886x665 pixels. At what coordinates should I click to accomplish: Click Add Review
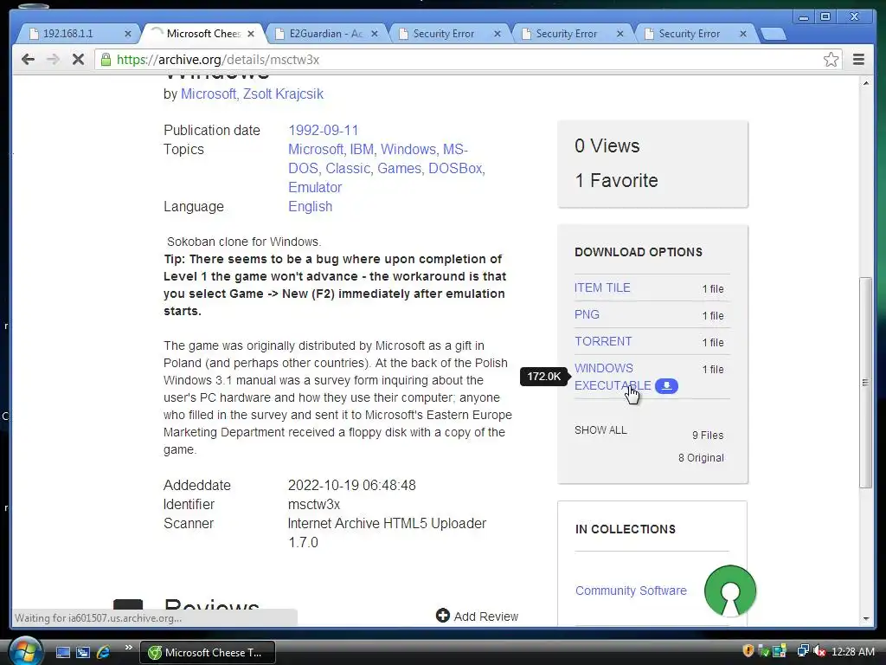pos(485,617)
